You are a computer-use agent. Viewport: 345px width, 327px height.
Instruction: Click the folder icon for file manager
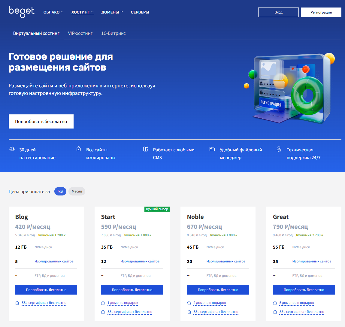click(212, 149)
